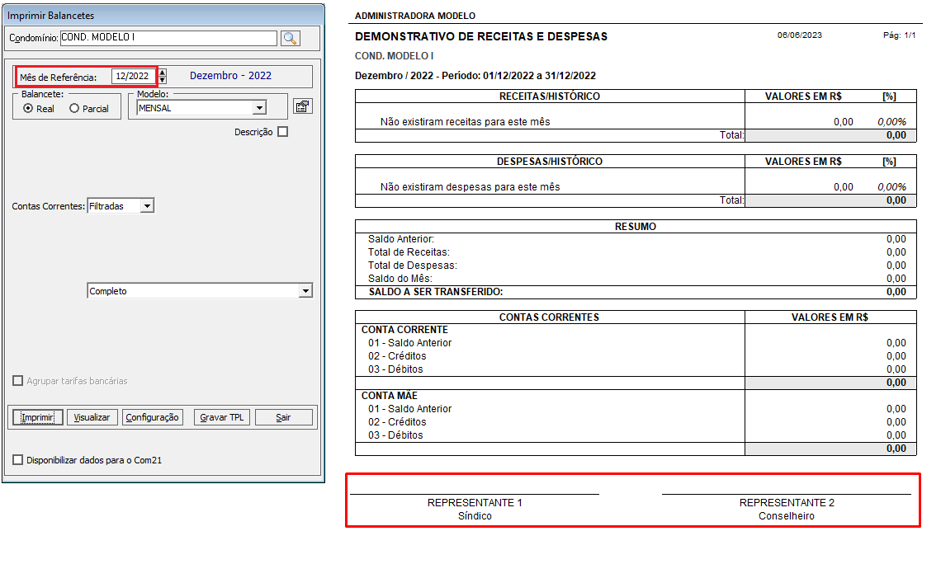941x564 pixels.
Task: Click the Visualizar button
Action: (92, 417)
